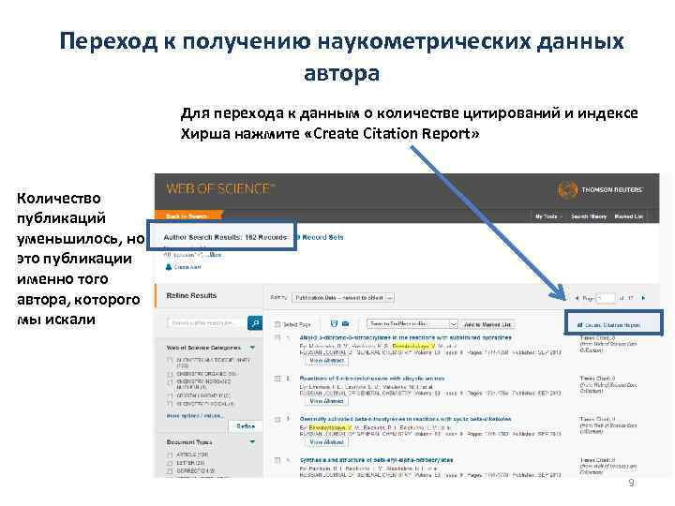Open title of result 2 about alicyclic amines
This screenshot has width=675, height=506.
372,379
